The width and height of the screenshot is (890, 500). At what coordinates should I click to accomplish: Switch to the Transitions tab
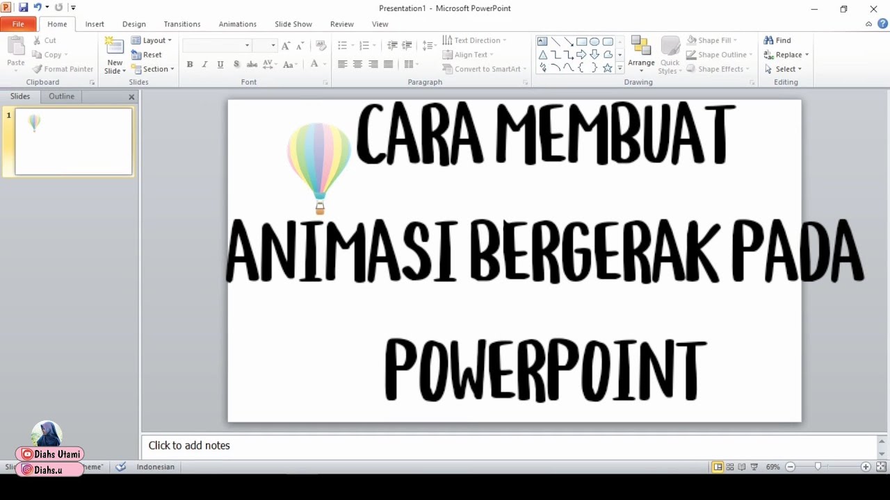182,24
